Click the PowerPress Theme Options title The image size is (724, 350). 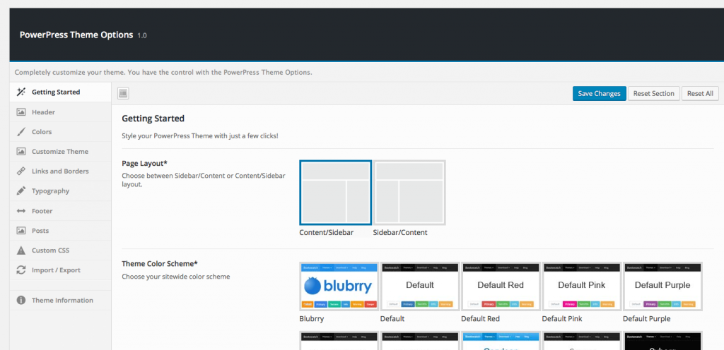click(76, 35)
